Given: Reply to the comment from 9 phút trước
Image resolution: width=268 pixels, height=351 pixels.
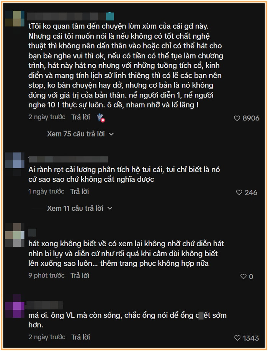Looking at the screenshot, I should click(80, 276).
